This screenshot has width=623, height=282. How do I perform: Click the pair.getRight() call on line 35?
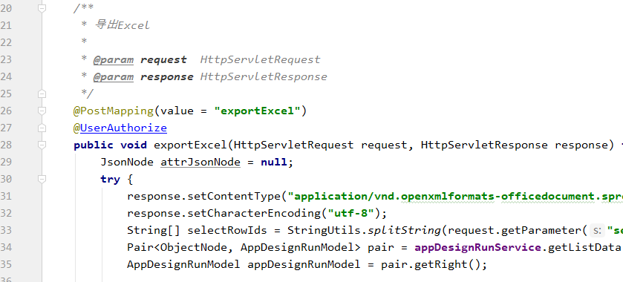coord(431,264)
